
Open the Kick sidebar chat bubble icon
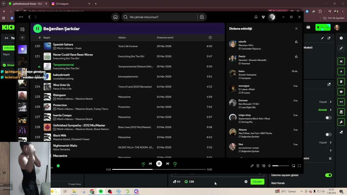(341, 92)
